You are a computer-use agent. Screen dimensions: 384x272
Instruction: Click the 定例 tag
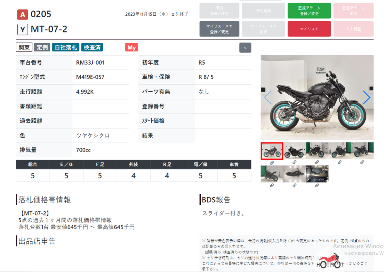point(42,47)
